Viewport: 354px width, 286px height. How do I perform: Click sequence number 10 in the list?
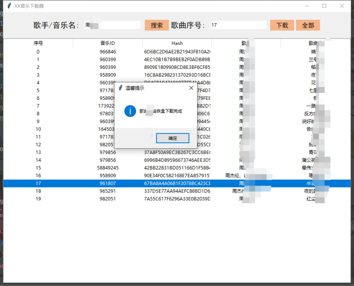[x=38, y=129]
